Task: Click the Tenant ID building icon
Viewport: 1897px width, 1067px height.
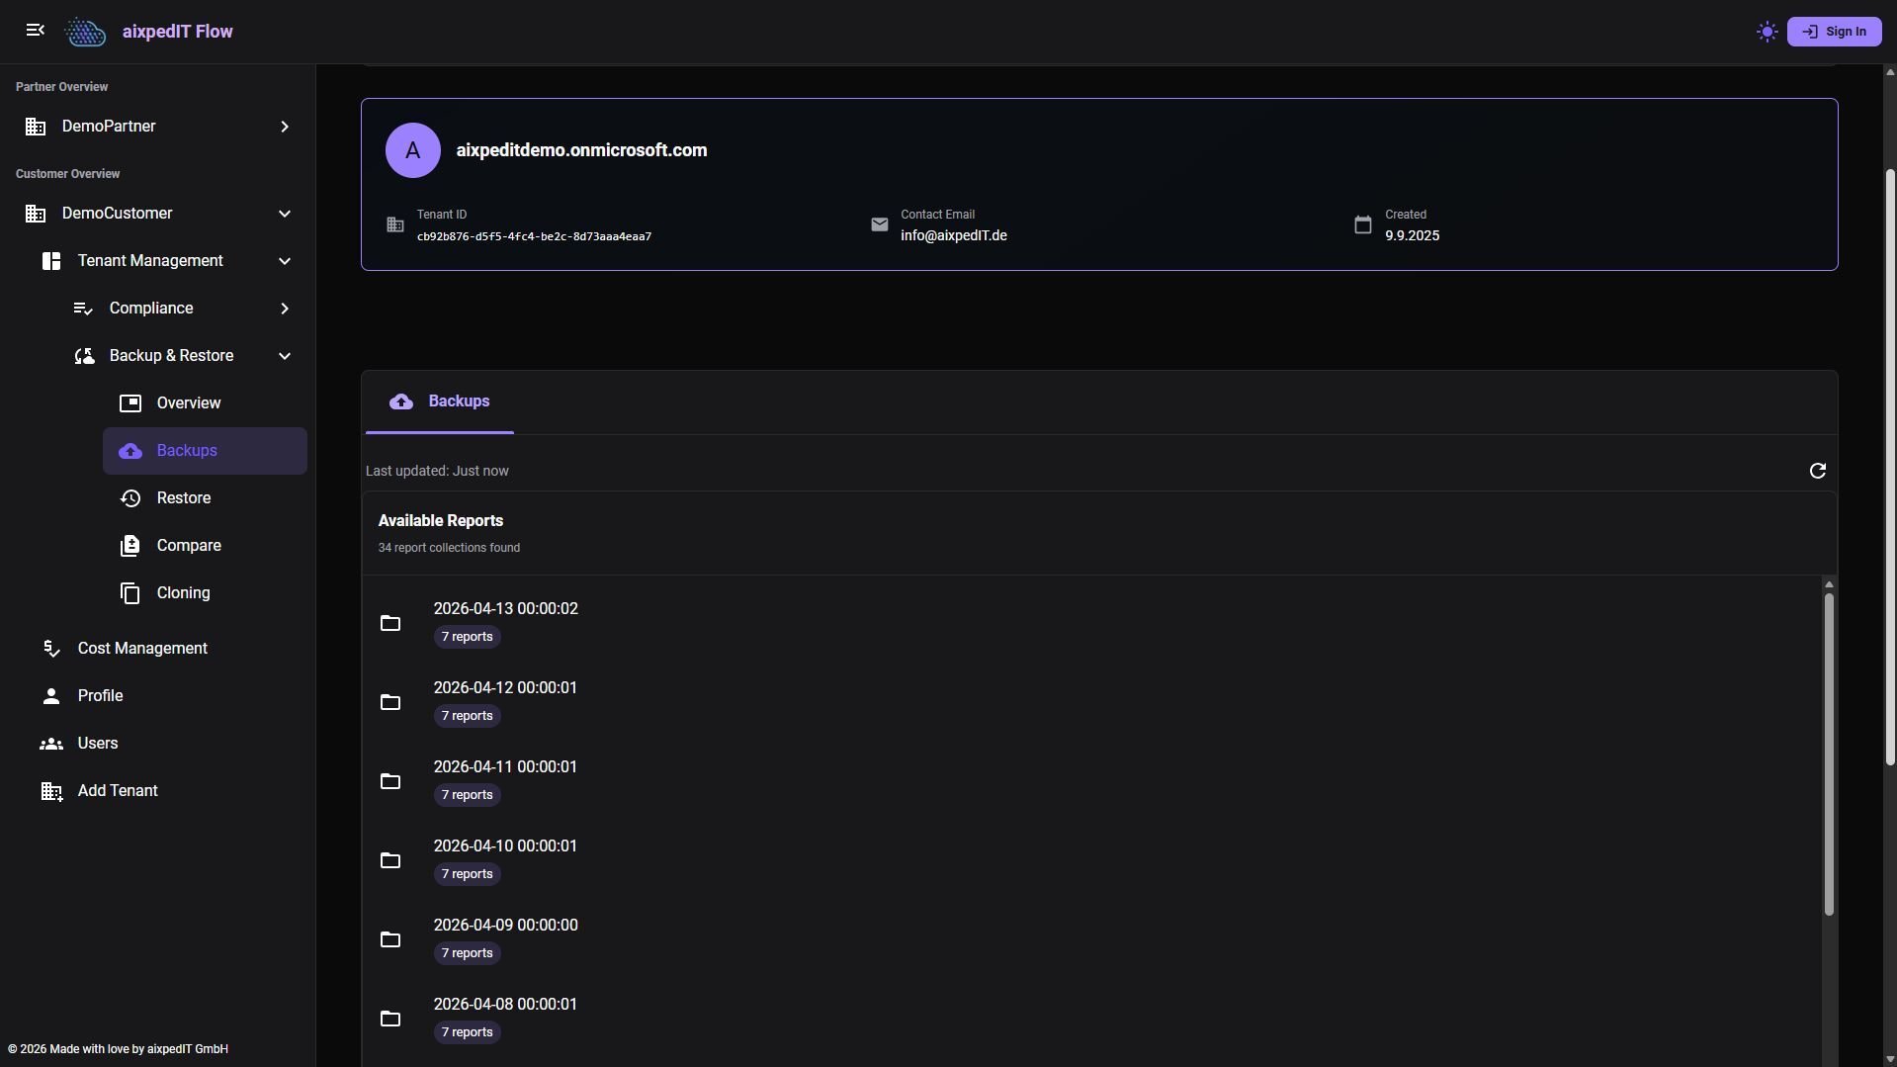Action: click(x=395, y=224)
